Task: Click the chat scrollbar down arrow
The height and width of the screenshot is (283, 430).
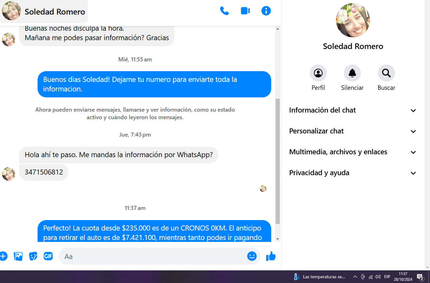Action: pyautogui.click(x=278, y=239)
